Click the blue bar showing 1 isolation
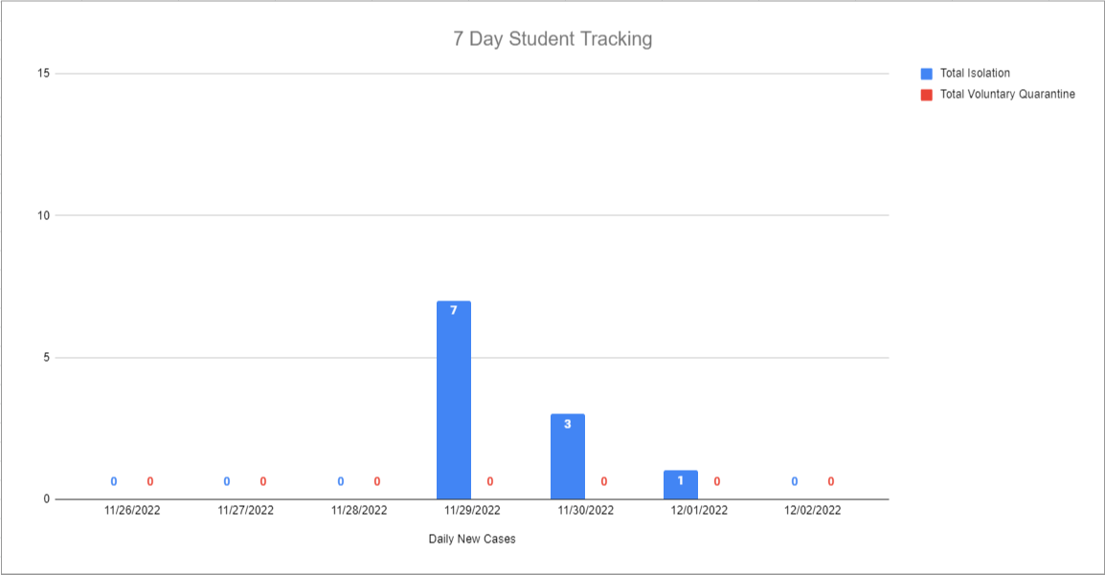The width and height of the screenshot is (1105, 575). [x=681, y=485]
